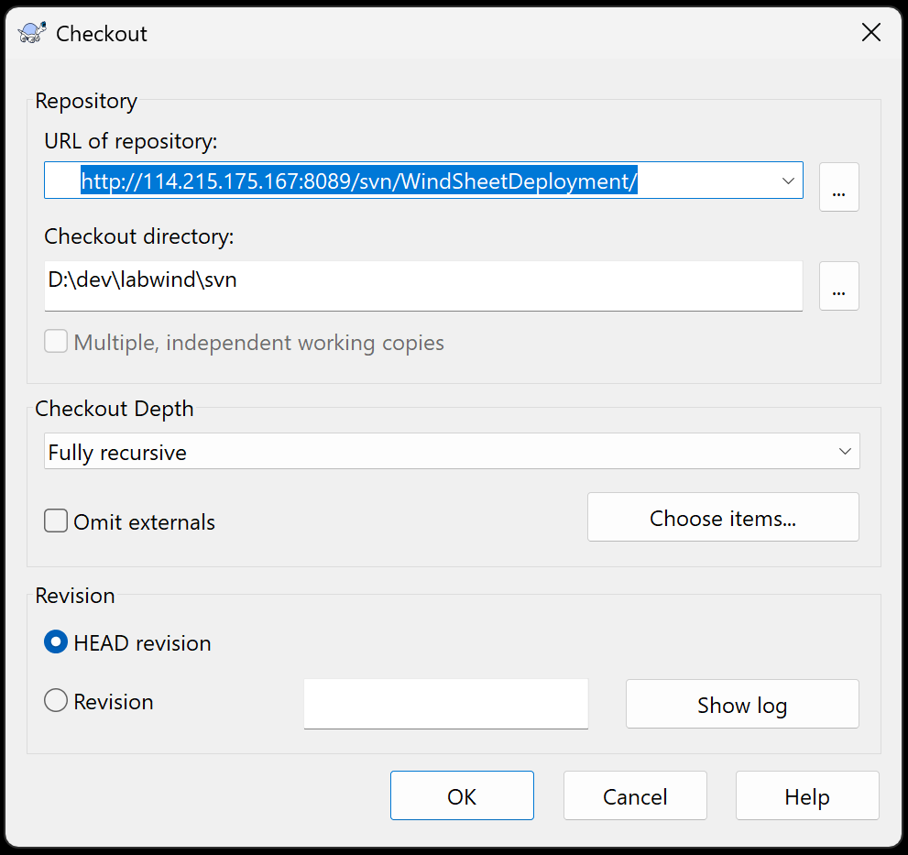The width and height of the screenshot is (908, 855).
Task: Close the Checkout dialog
Action: (x=871, y=33)
